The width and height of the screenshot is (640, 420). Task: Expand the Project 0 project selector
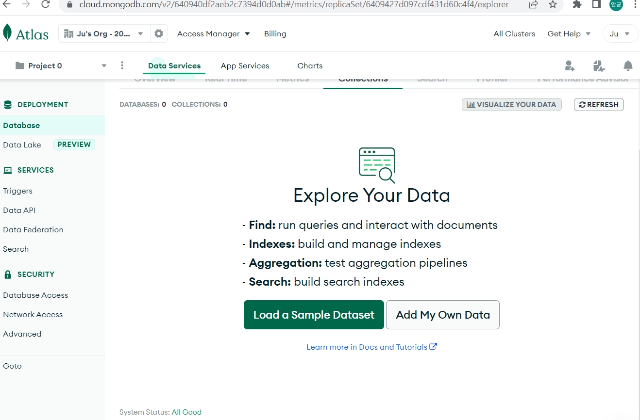(x=61, y=66)
